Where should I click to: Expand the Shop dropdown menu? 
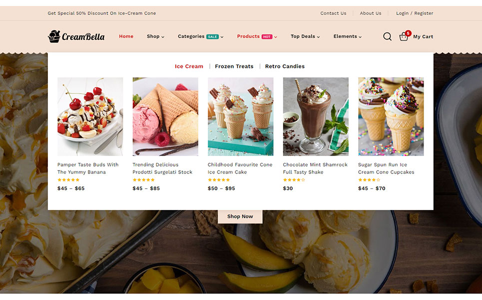pos(155,36)
